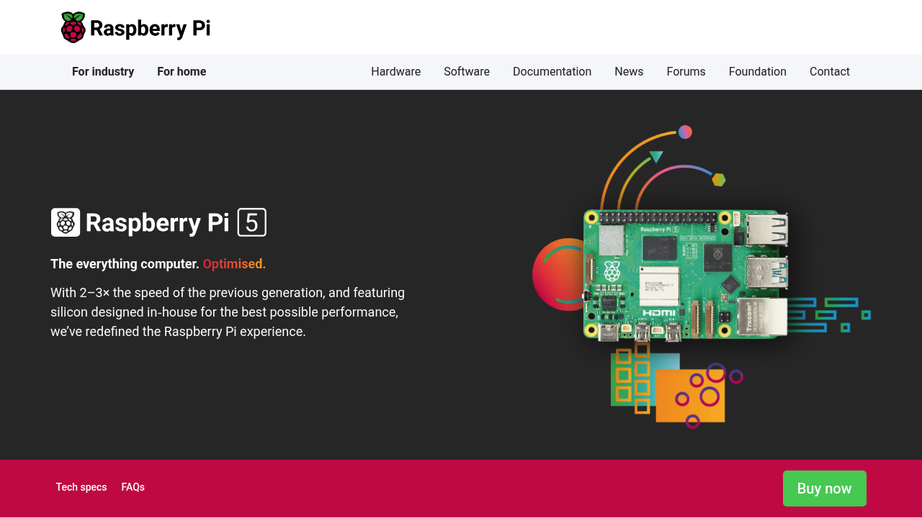Click the Raspberry Pi wordmark text in header

pos(150,29)
